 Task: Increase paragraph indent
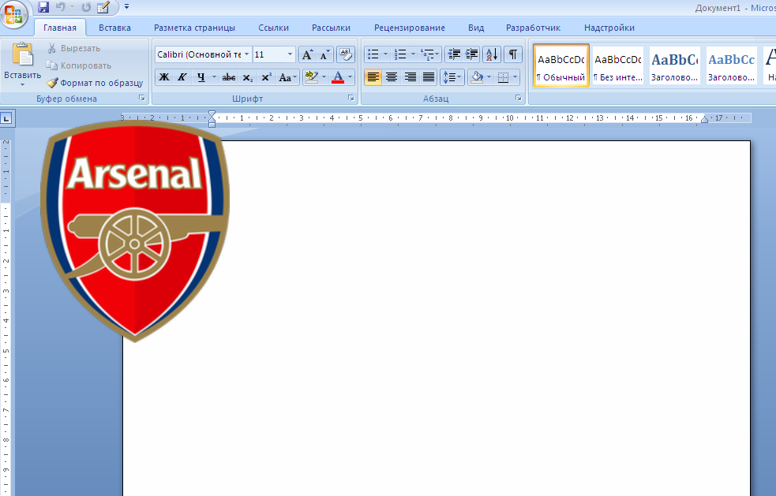click(471, 54)
